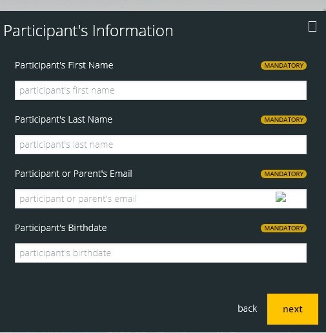
Task: Click the Participant or Parent's Email label
Action: [x=74, y=174]
